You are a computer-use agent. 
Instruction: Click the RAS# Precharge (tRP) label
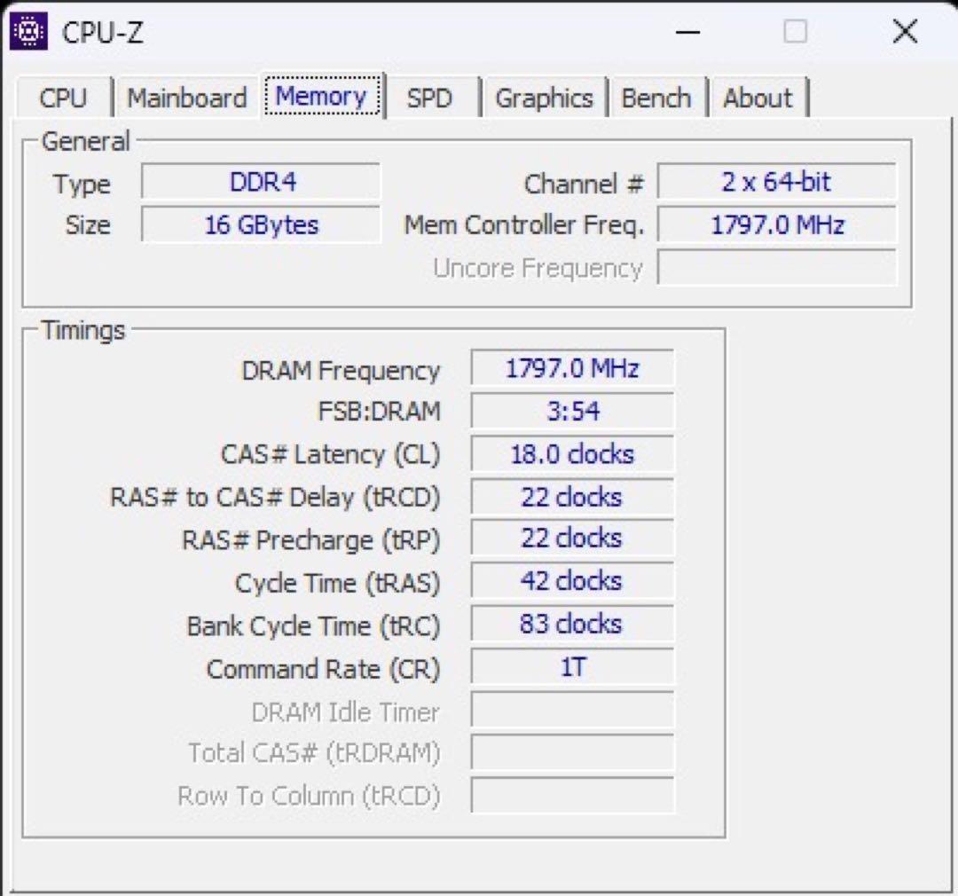(311, 540)
